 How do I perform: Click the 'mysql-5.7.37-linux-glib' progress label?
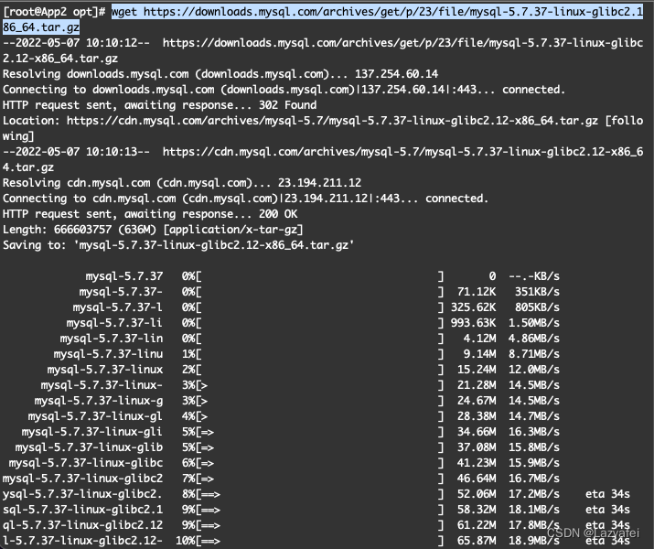tap(89, 447)
